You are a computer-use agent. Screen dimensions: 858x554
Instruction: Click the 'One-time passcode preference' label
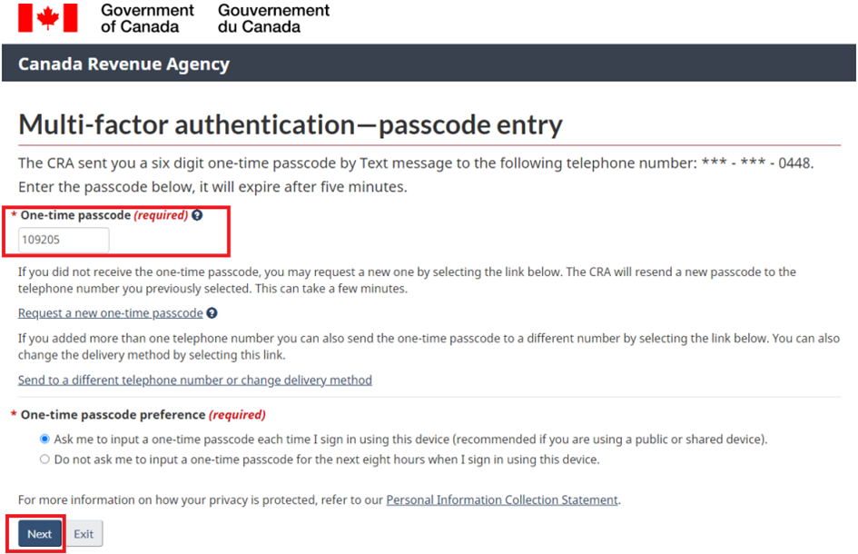[113, 415]
